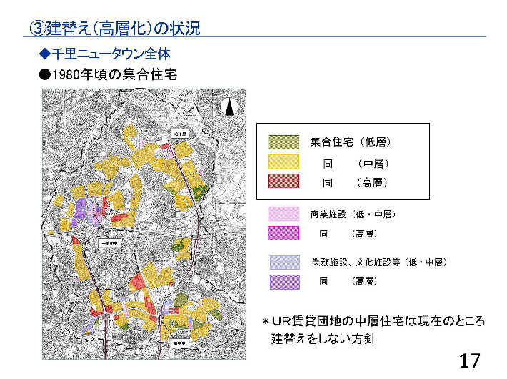Viewport: 507px width, 379px height.
Task: Click the ●1980年頃の集合住宅 bullet text
Action: tap(107, 74)
